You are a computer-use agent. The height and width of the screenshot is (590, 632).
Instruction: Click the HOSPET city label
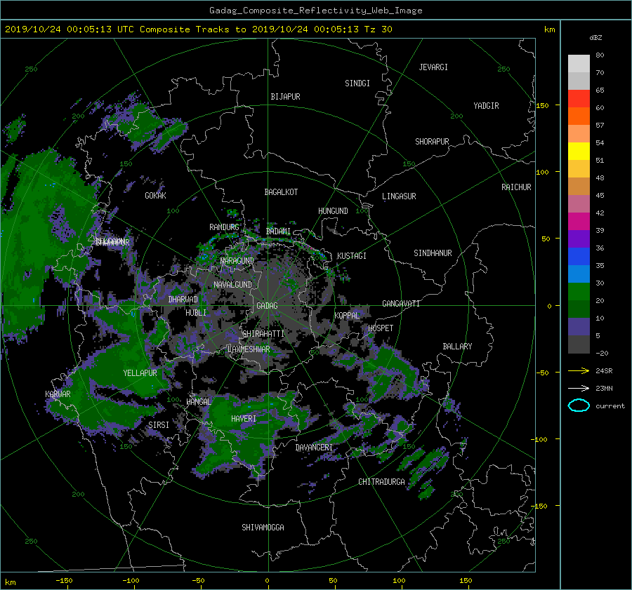click(x=381, y=328)
